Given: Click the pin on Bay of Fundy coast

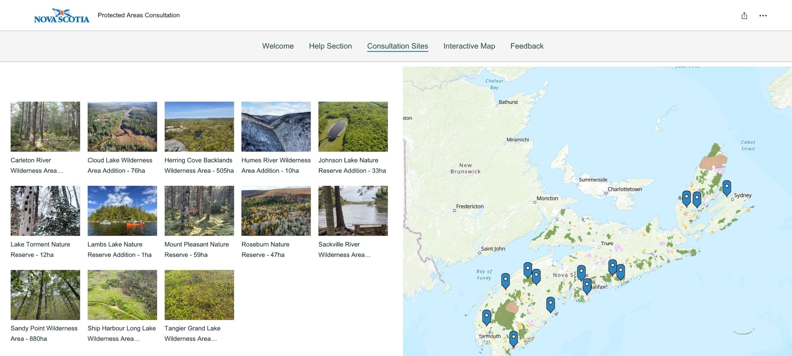Looking at the screenshot, I should coord(505,281).
